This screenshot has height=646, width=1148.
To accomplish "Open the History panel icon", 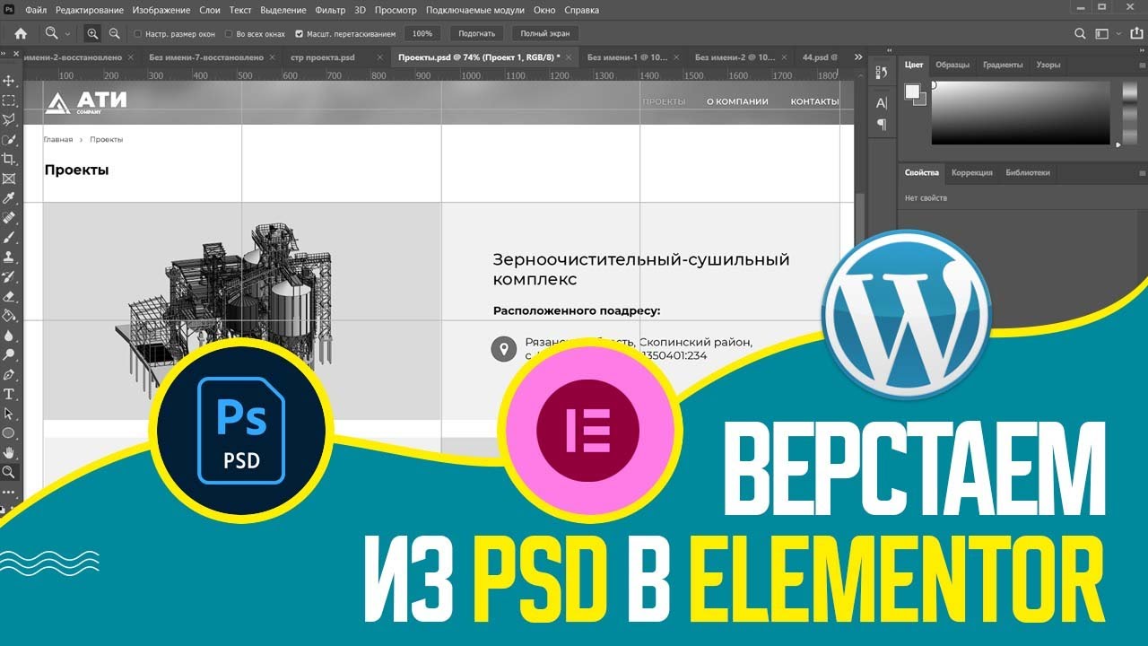I will tap(882, 72).
